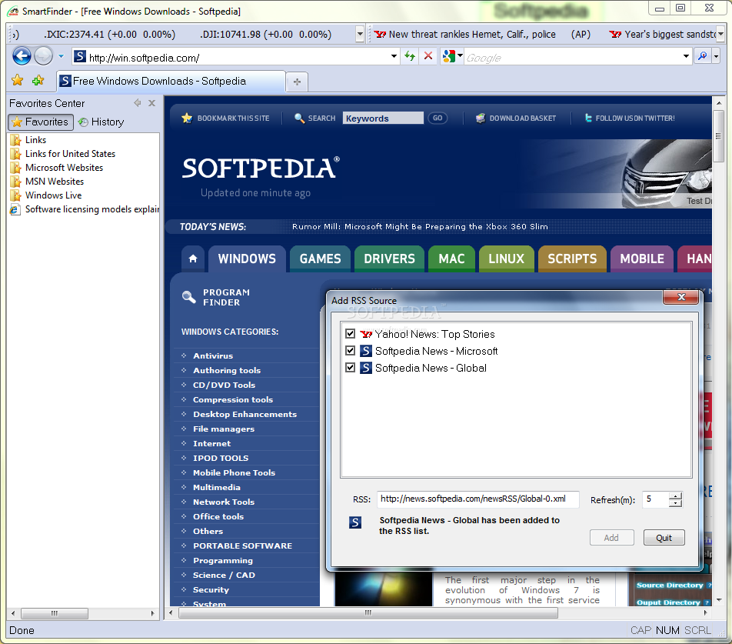Image resolution: width=732 pixels, height=644 pixels.
Task: Increase the Refresh minutes spinner
Action: 675,496
